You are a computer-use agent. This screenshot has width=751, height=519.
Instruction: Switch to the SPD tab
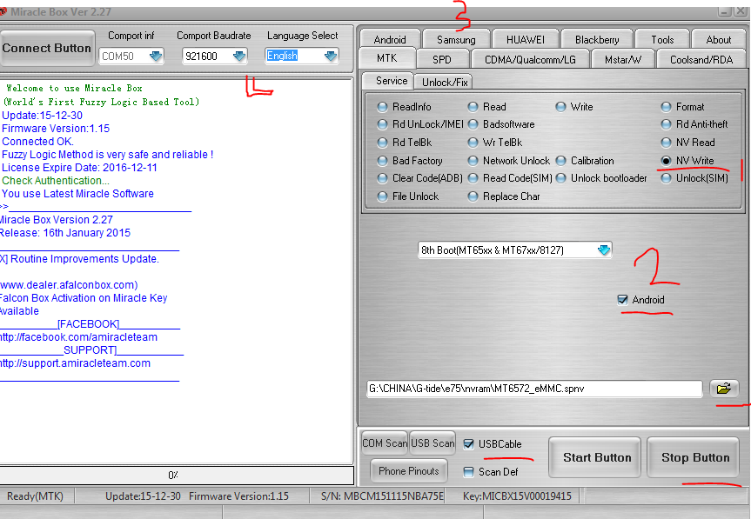point(441,59)
